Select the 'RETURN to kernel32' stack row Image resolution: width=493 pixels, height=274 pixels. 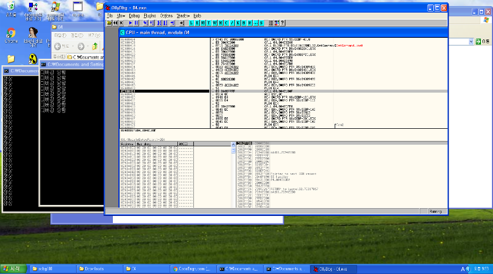(x=342, y=189)
